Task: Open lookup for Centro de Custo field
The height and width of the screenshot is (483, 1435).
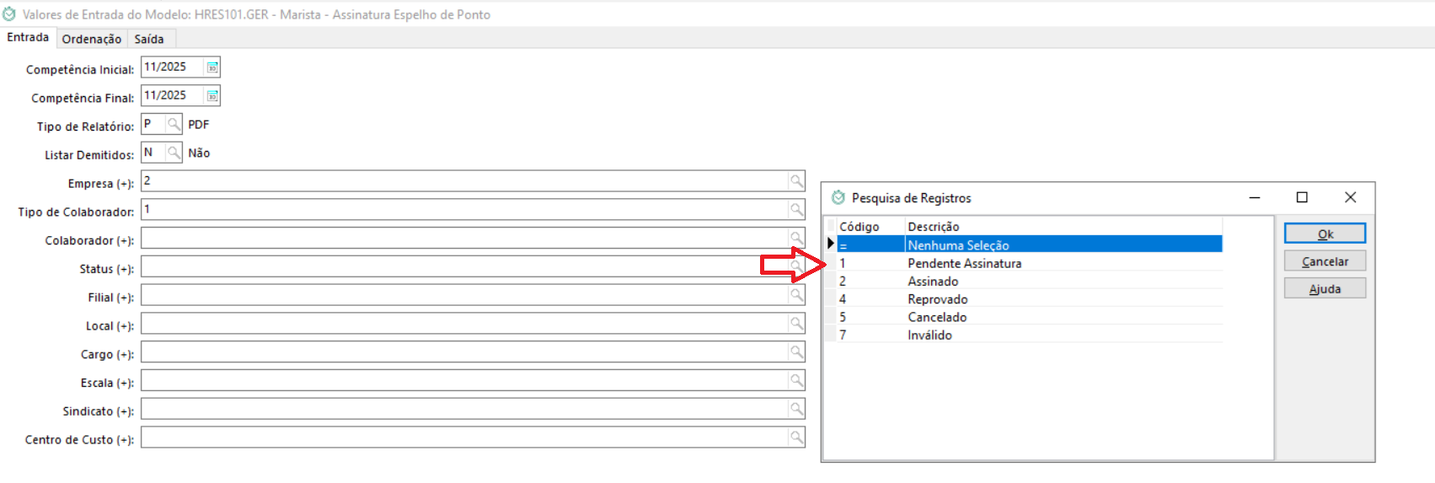Action: 795,437
